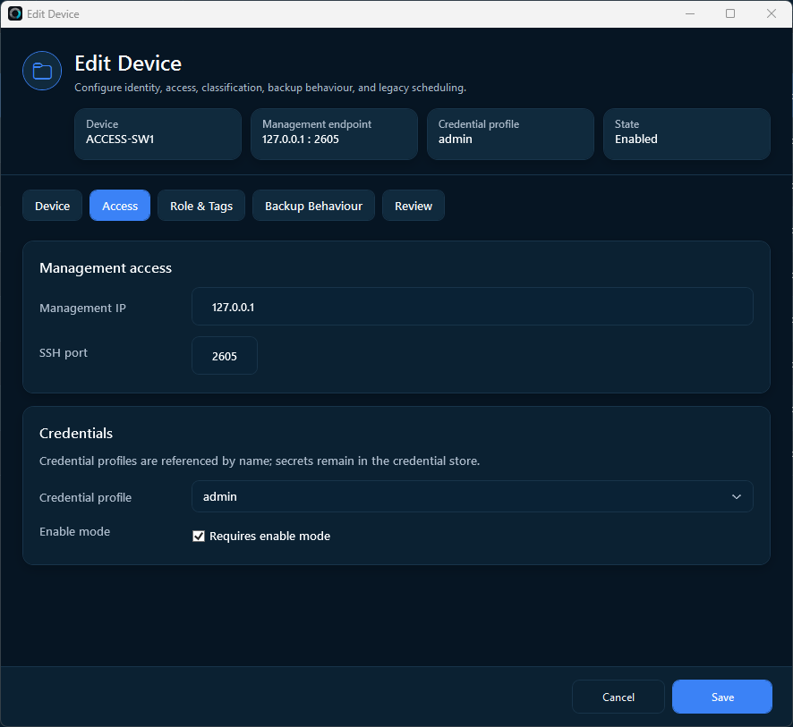Image resolution: width=793 pixels, height=727 pixels.
Task: Click the 'Management IP' label
Action: [82, 308]
